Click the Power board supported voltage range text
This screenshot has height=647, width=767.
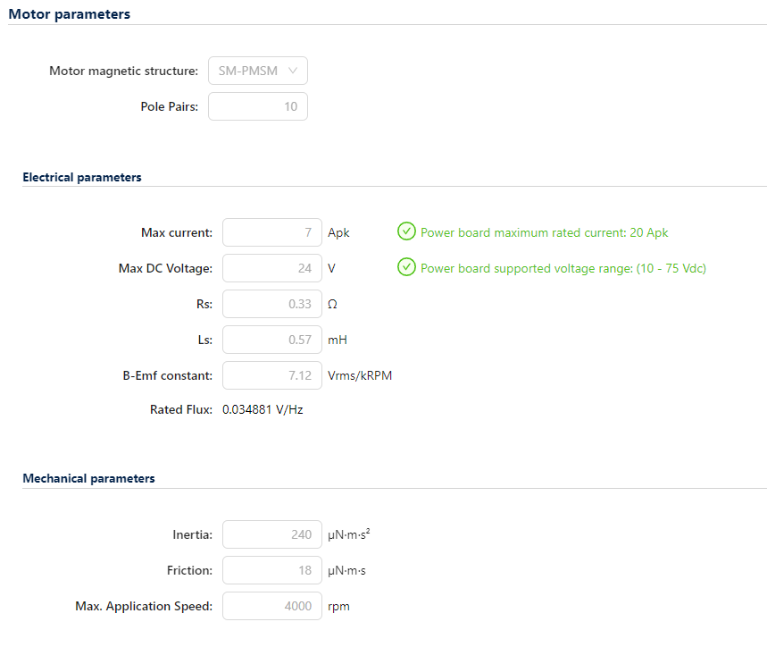563,268
